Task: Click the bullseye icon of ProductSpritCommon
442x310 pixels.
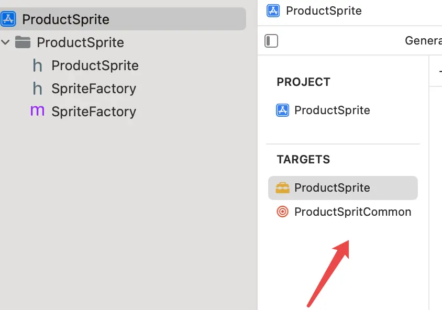Action: (x=283, y=212)
